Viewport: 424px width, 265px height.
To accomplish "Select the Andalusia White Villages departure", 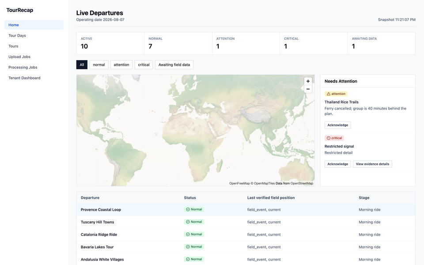I will 246,259.
